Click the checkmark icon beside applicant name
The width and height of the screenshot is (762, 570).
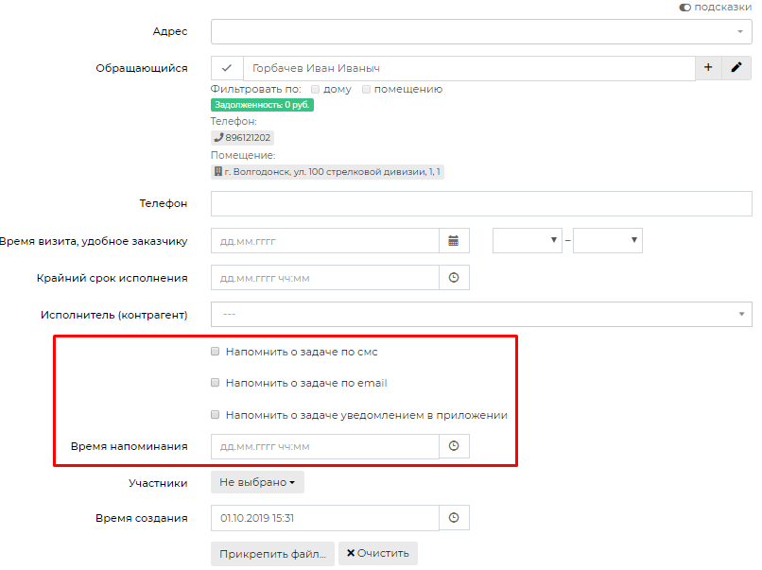[227, 68]
